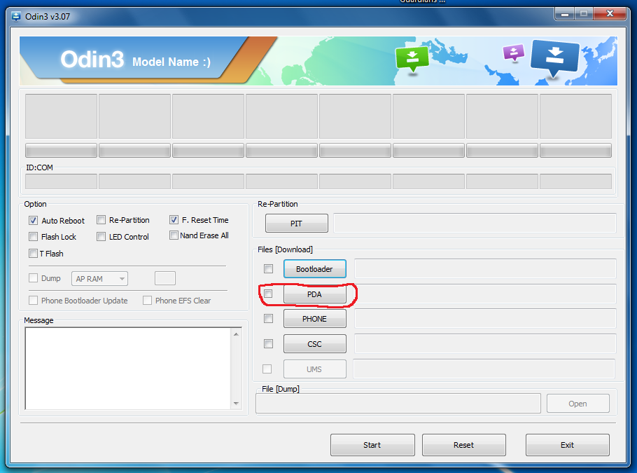
Task: Click the PIT button
Action: pyautogui.click(x=297, y=224)
